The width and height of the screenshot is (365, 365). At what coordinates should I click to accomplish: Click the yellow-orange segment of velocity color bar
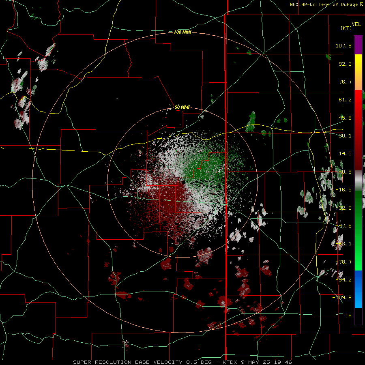[x=358, y=72]
